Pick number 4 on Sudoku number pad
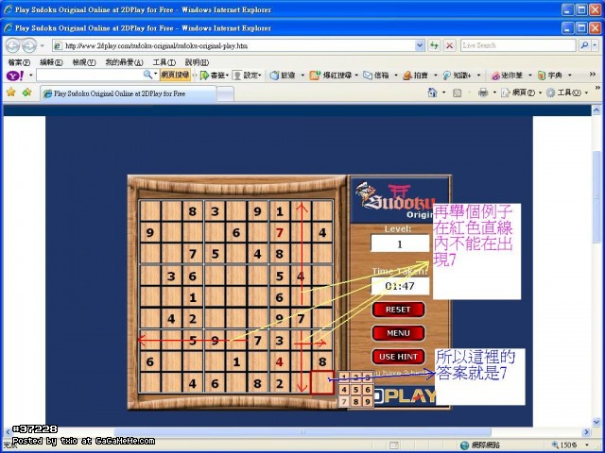This screenshot has height=453, width=605. point(344,390)
